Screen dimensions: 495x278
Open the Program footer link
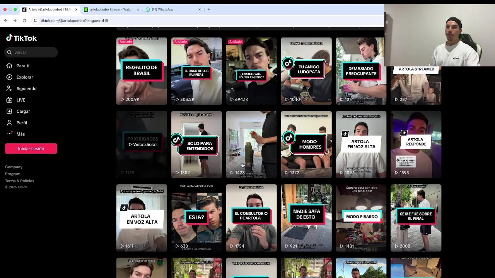(13, 174)
